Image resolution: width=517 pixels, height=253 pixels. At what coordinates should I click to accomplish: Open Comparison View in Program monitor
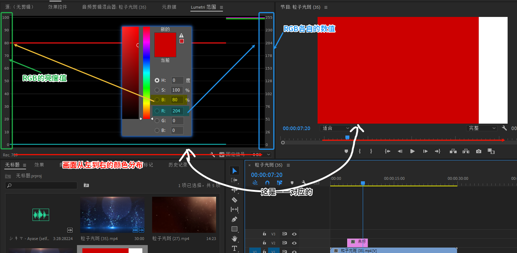(x=491, y=151)
